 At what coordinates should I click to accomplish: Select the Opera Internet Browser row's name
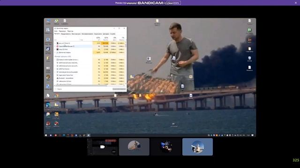67,46
